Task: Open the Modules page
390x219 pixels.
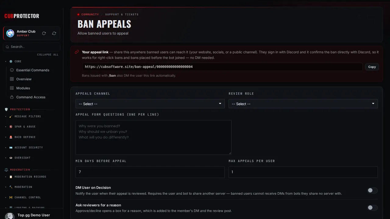Action: pyautogui.click(x=34, y=88)
